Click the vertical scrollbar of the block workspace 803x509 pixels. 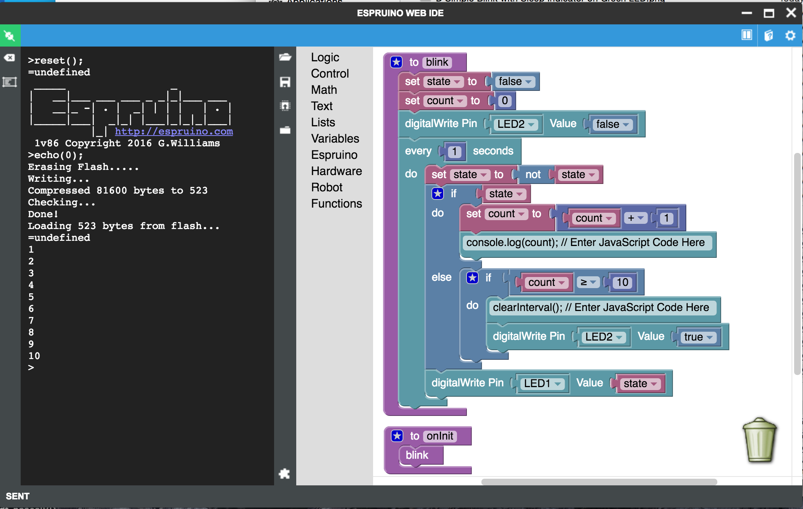797,264
